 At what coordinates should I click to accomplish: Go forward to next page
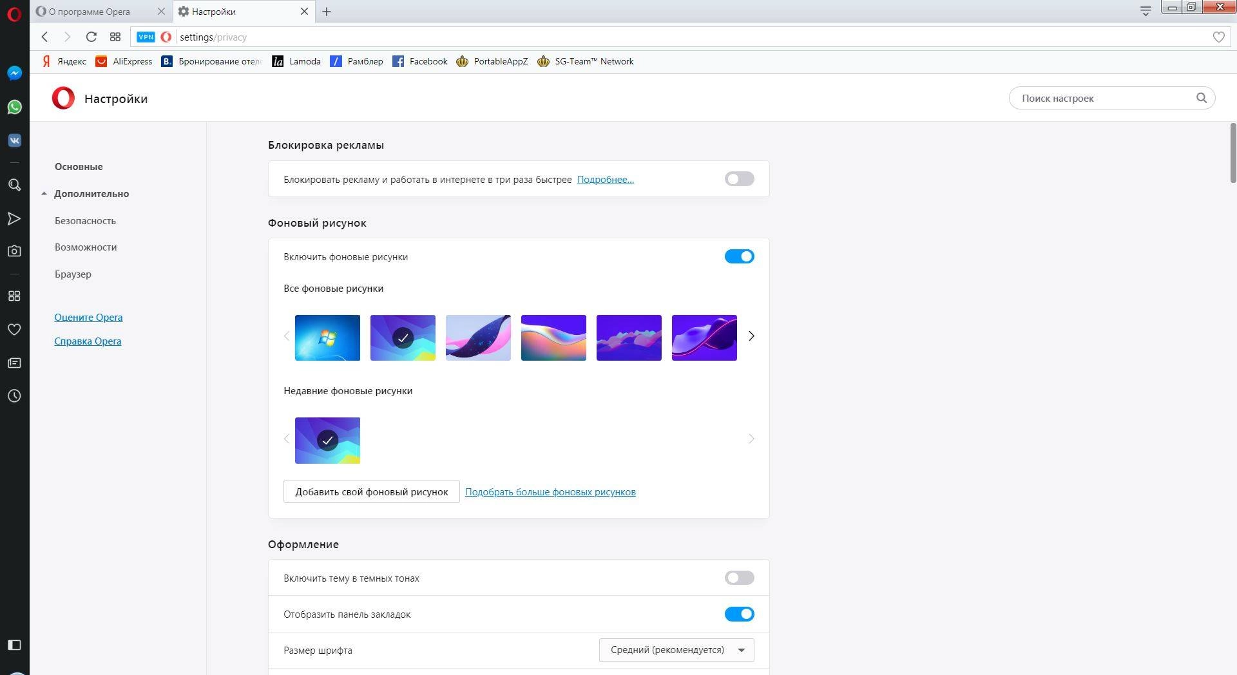click(67, 37)
